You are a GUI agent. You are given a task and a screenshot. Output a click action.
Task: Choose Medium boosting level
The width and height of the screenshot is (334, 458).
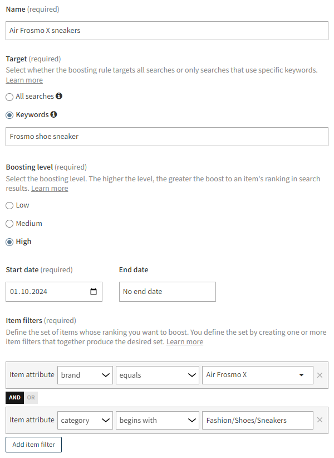click(x=9, y=224)
